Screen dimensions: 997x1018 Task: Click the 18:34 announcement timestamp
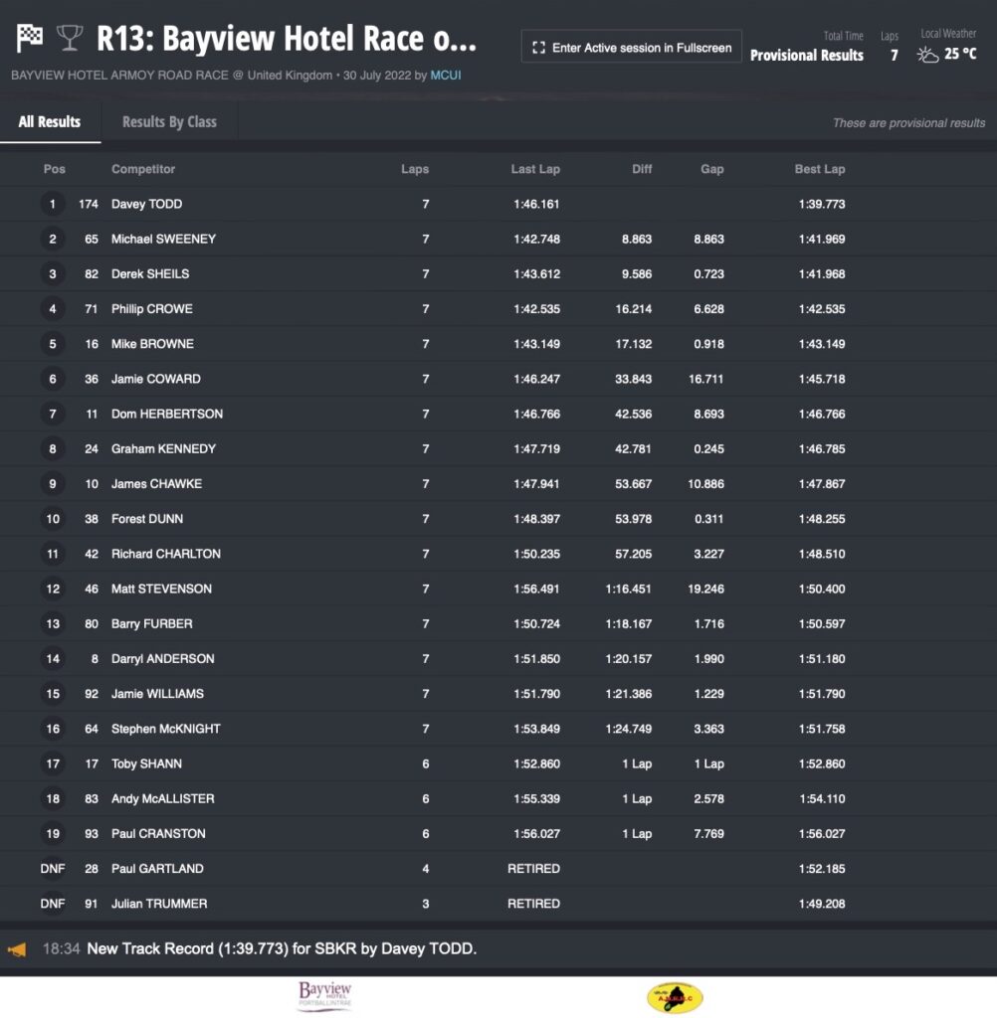click(x=61, y=949)
